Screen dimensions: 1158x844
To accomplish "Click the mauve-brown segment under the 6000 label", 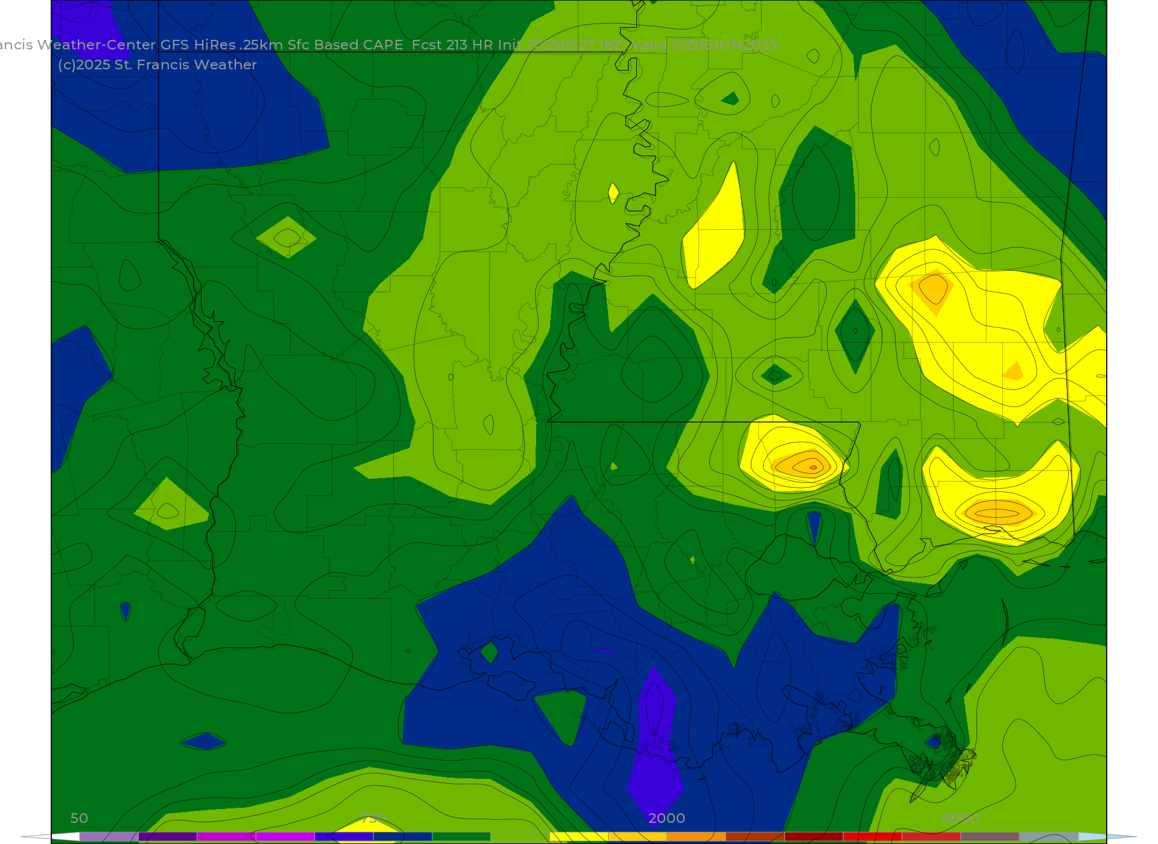I will [990, 837].
